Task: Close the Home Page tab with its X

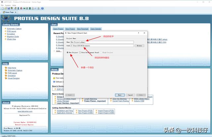Action: tap(16, 12)
